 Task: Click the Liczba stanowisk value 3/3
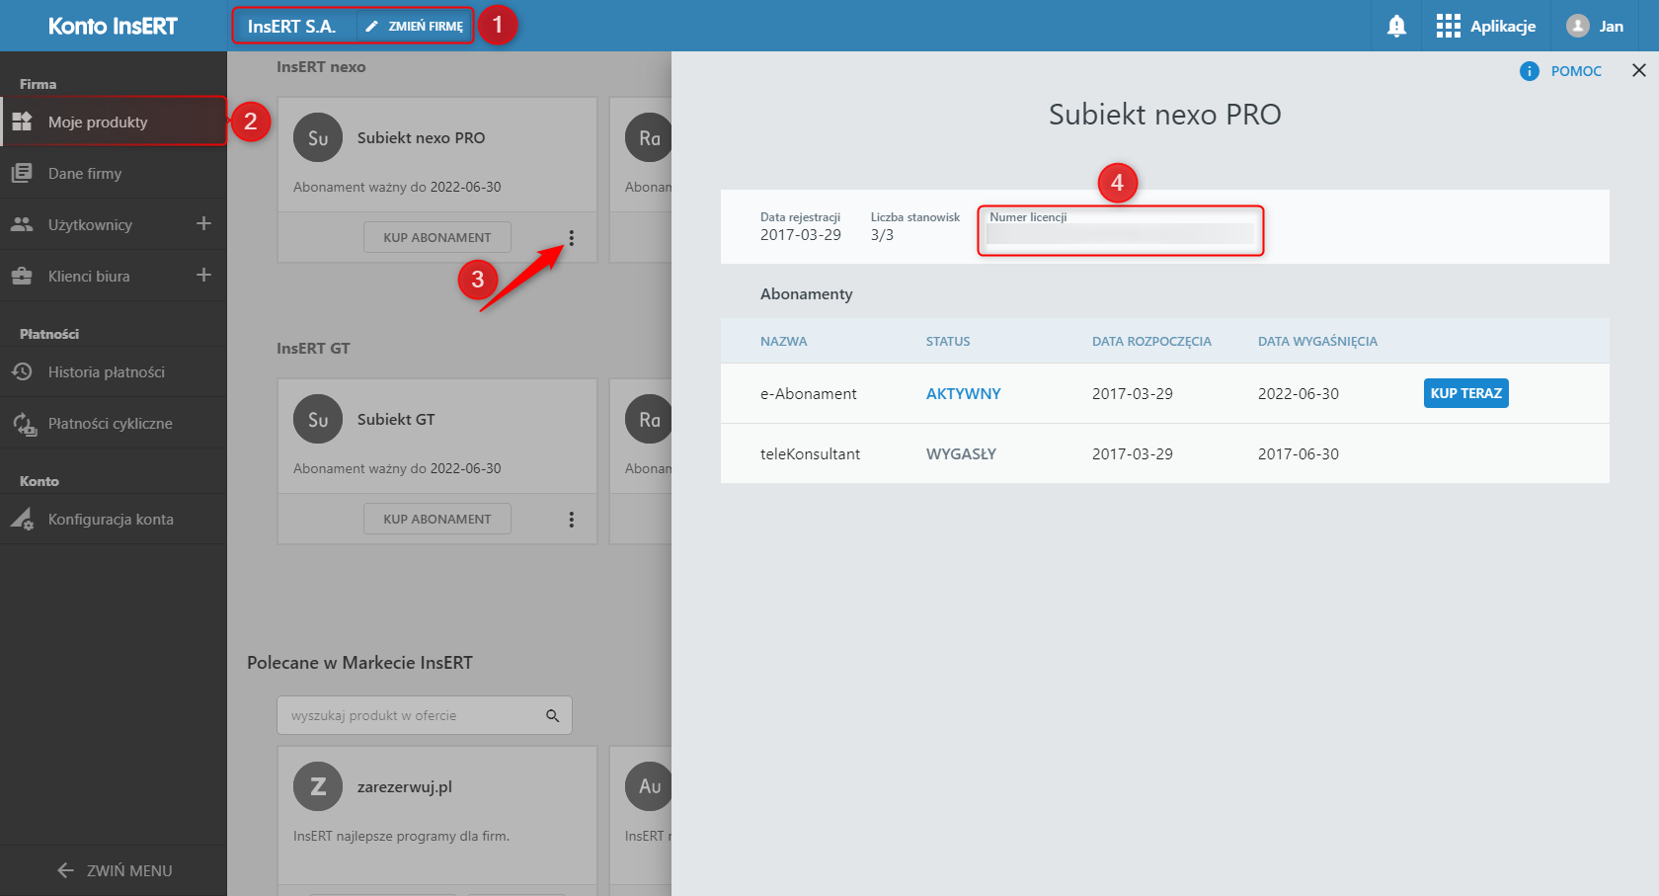pos(882,235)
